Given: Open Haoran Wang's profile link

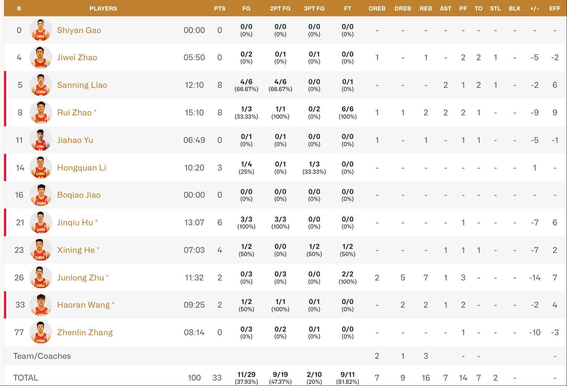Looking at the screenshot, I should (x=83, y=305).
